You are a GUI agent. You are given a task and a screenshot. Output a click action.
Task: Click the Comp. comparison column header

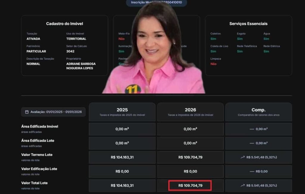pyautogui.click(x=259, y=112)
